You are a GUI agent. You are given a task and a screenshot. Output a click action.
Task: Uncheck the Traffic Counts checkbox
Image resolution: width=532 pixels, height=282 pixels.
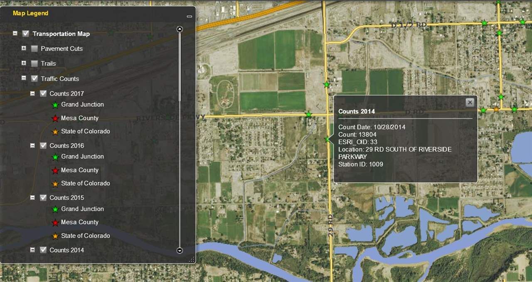[x=34, y=78]
